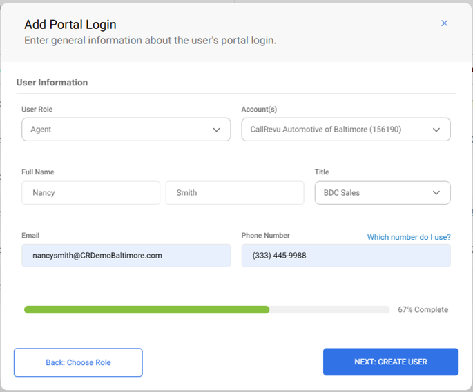The width and height of the screenshot is (473, 392).
Task: Click the 'User Information' section heading
Action: point(52,83)
